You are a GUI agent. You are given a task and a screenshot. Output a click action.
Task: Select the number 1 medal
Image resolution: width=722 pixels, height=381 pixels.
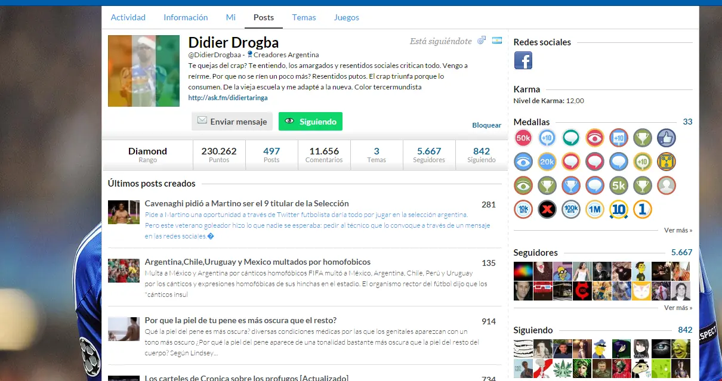pos(643,209)
